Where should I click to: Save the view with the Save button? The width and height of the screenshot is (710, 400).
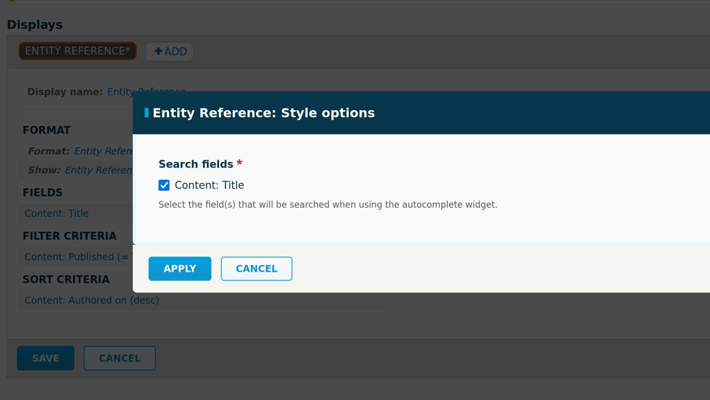[45, 358]
